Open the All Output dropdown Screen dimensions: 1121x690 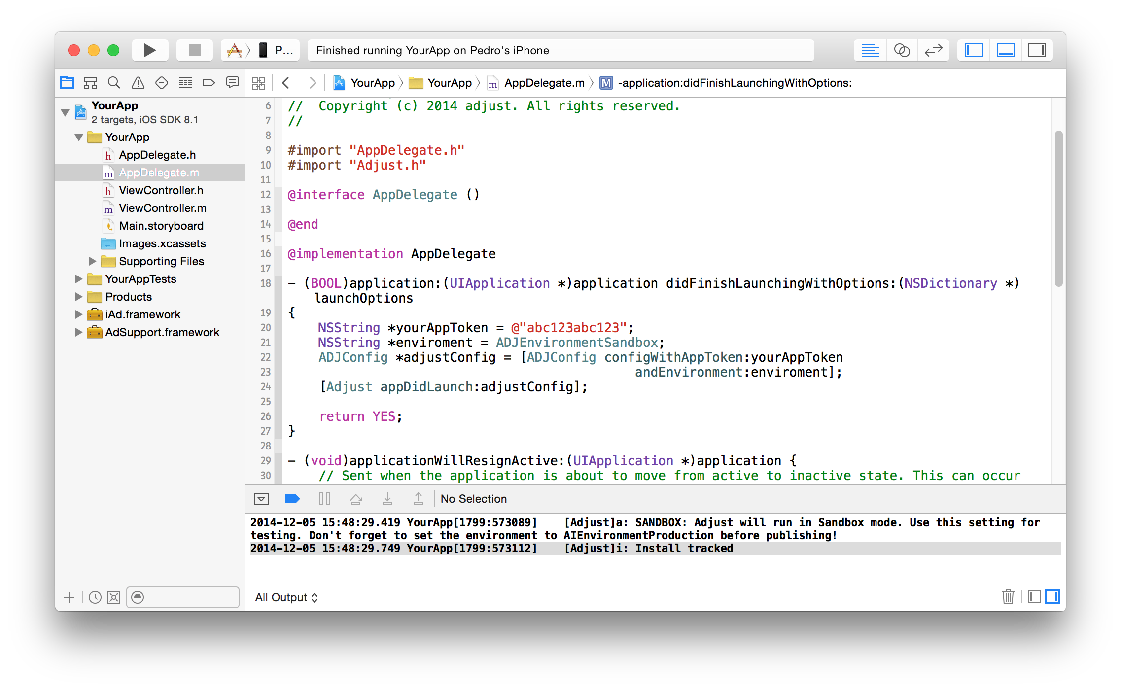(286, 597)
